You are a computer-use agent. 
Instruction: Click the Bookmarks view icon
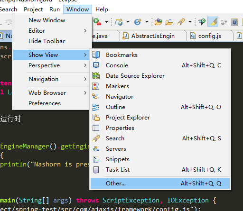(x=96, y=55)
